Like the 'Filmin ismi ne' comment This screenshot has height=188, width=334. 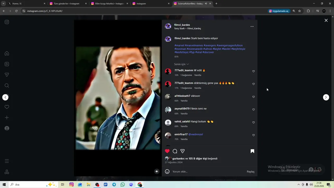[x=253, y=110]
